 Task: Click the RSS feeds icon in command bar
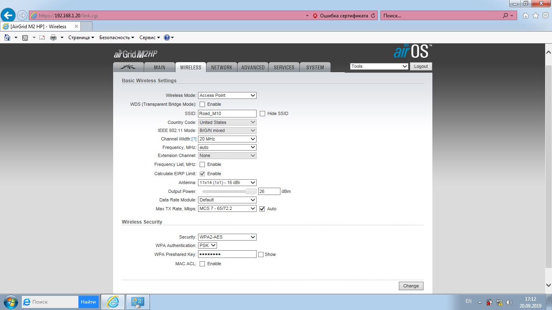coord(25,38)
